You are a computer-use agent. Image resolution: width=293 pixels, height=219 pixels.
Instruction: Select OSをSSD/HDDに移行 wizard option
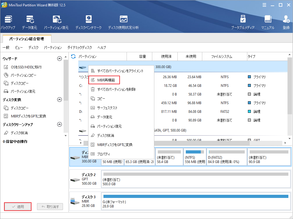click(x=26, y=67)
